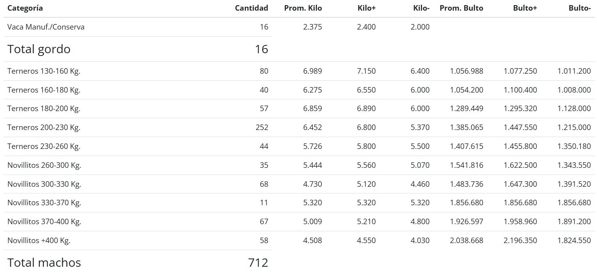Click the Prom. Kilo column header

[x=303, y=8]
